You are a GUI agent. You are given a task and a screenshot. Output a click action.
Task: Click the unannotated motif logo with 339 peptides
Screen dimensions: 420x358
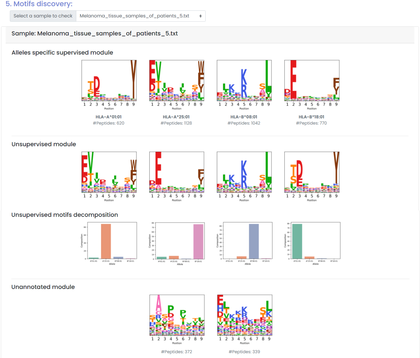pos(245,315)
